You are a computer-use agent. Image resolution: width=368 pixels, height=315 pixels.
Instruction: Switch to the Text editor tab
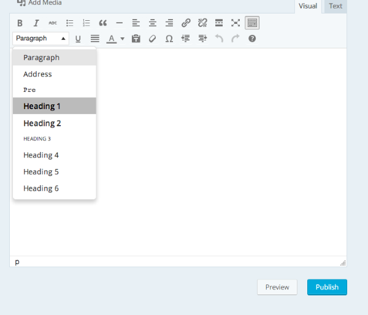(335, 6)
